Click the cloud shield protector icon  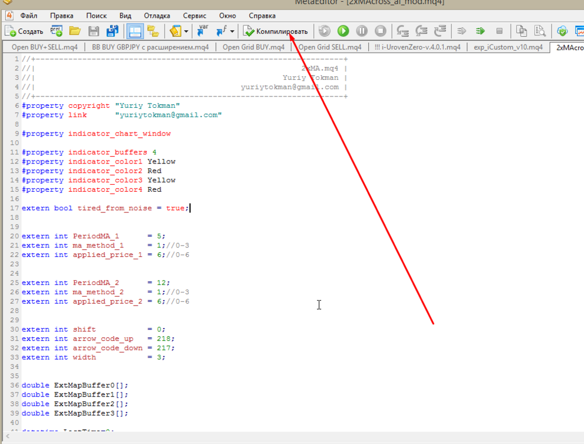(x=562, y=31)
